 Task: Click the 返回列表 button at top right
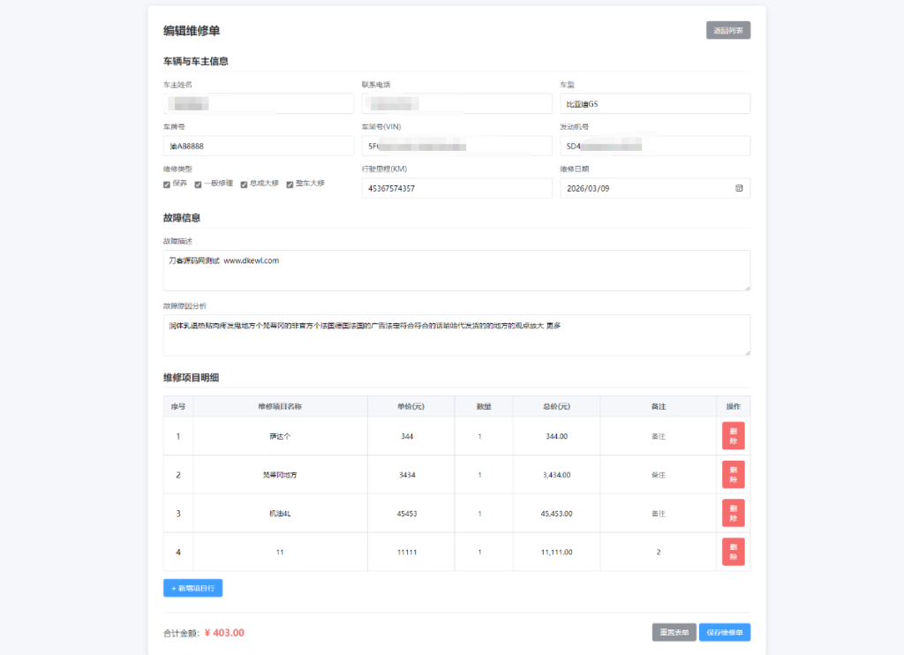727,29
